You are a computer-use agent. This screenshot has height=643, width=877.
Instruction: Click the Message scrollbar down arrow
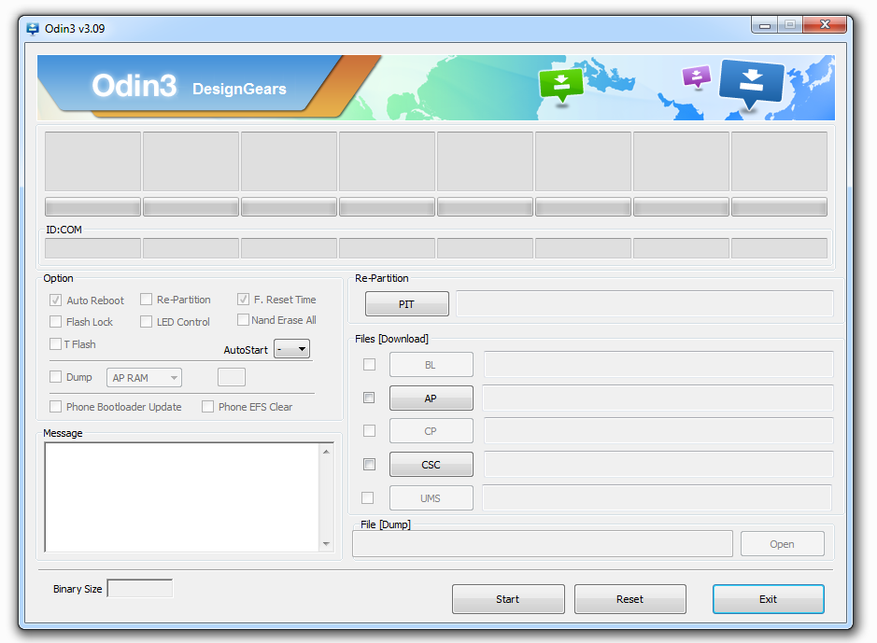click(327, 543)
